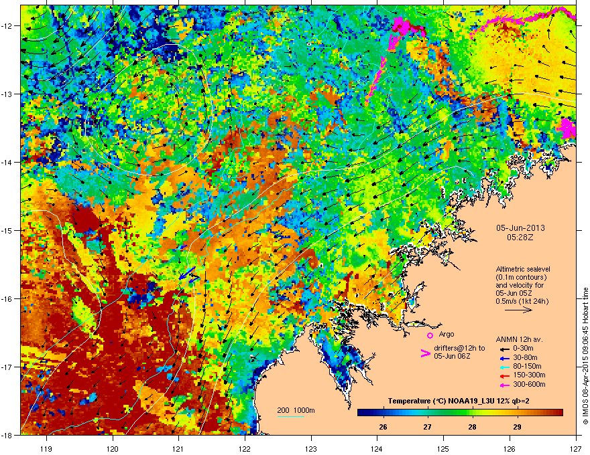Click the longitude axis label 123
Viewport: 590px width, 455px height.
click(311, 448)
